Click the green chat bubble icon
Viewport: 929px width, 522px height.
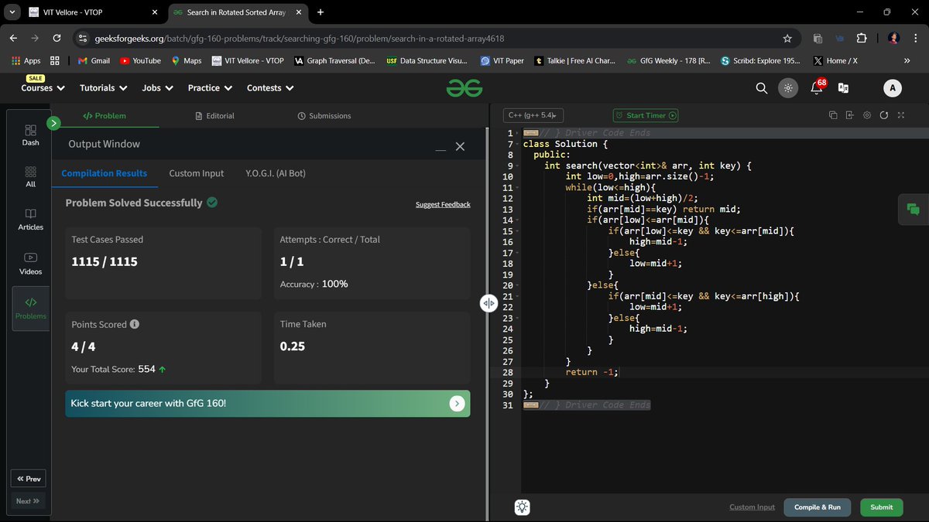point(914,209)
